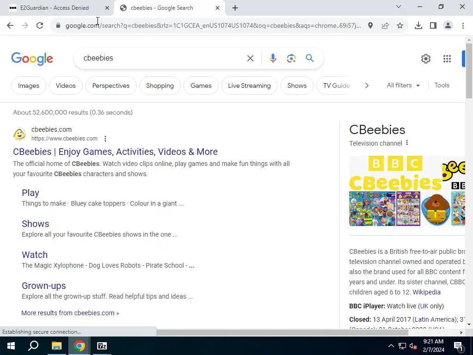Click the forward navigation arrow
Screen dimensions: 473x355
25,26
